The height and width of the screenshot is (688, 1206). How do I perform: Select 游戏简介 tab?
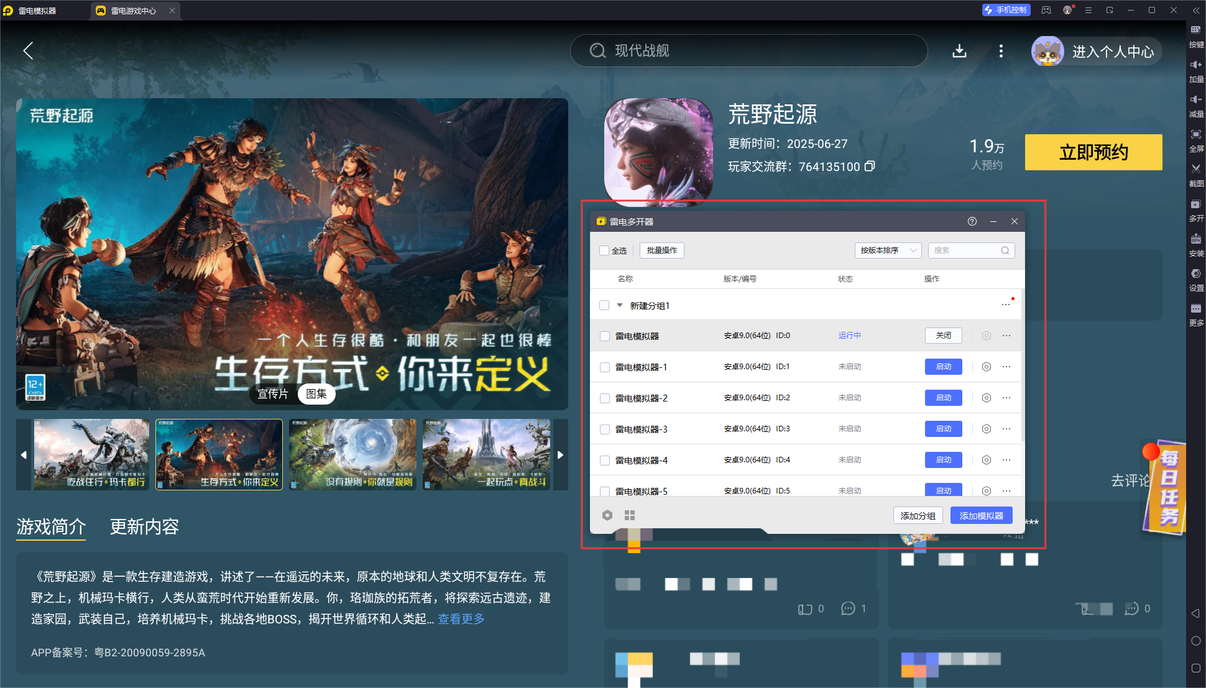pyautogui.click(x=51, y=527)
